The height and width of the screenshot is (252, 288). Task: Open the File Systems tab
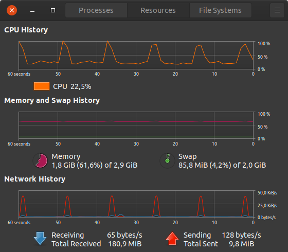(220, 10)
